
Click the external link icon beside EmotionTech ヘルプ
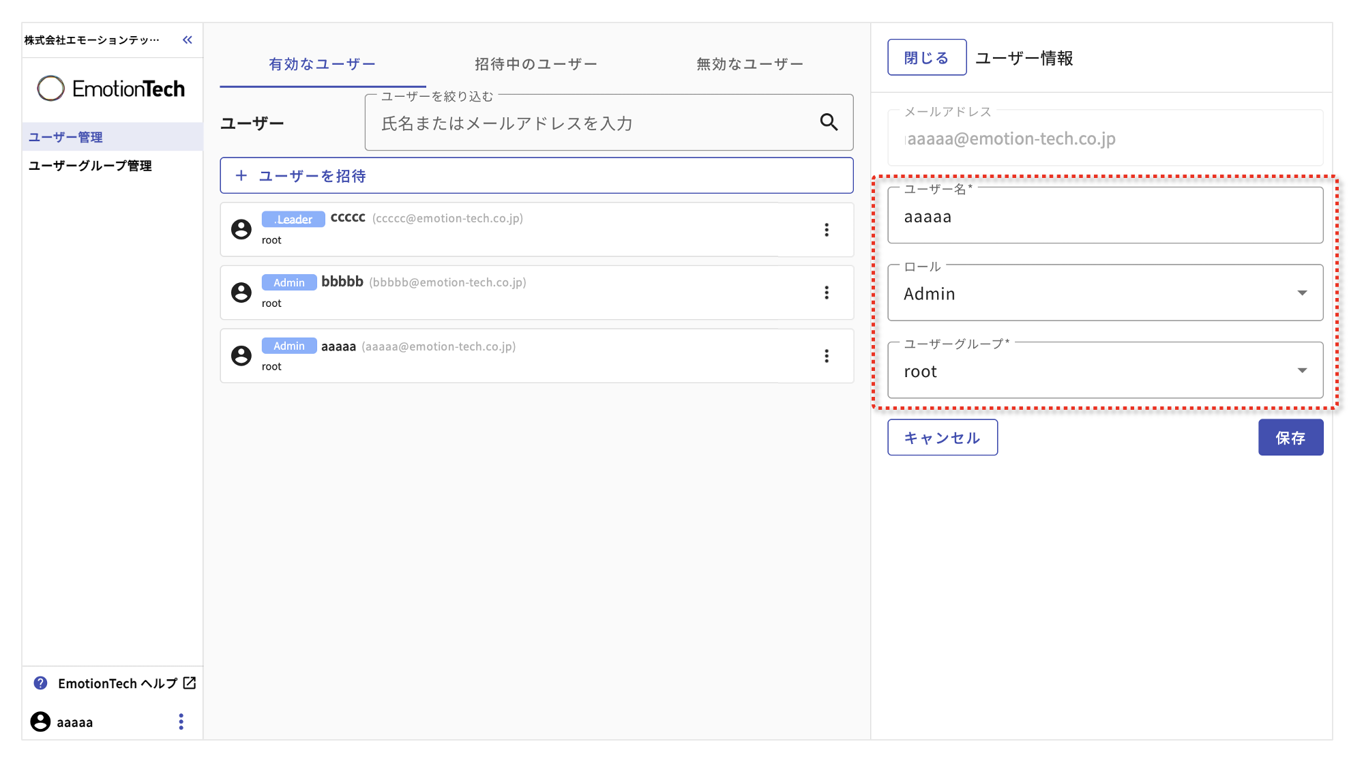point(189,683)
